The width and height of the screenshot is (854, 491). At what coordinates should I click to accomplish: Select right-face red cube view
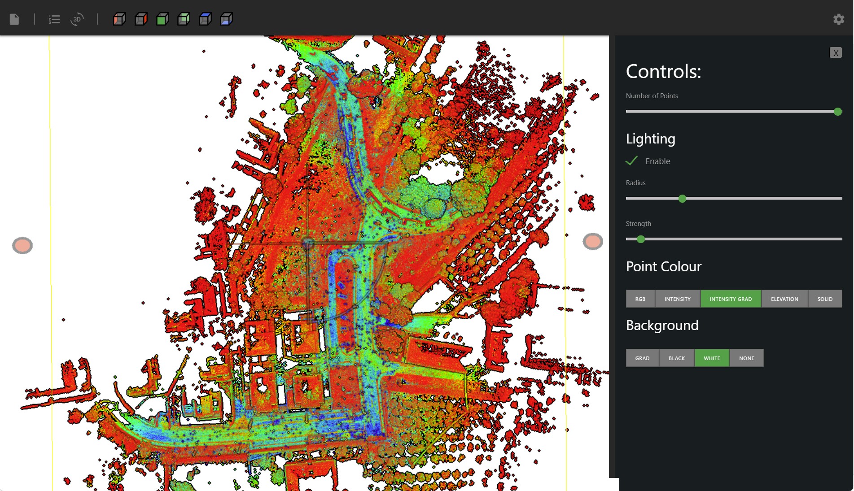coord(141,19)
